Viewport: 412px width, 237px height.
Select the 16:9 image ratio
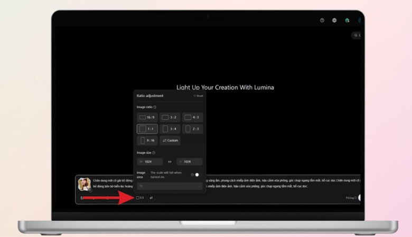click(x=147, y=117)
